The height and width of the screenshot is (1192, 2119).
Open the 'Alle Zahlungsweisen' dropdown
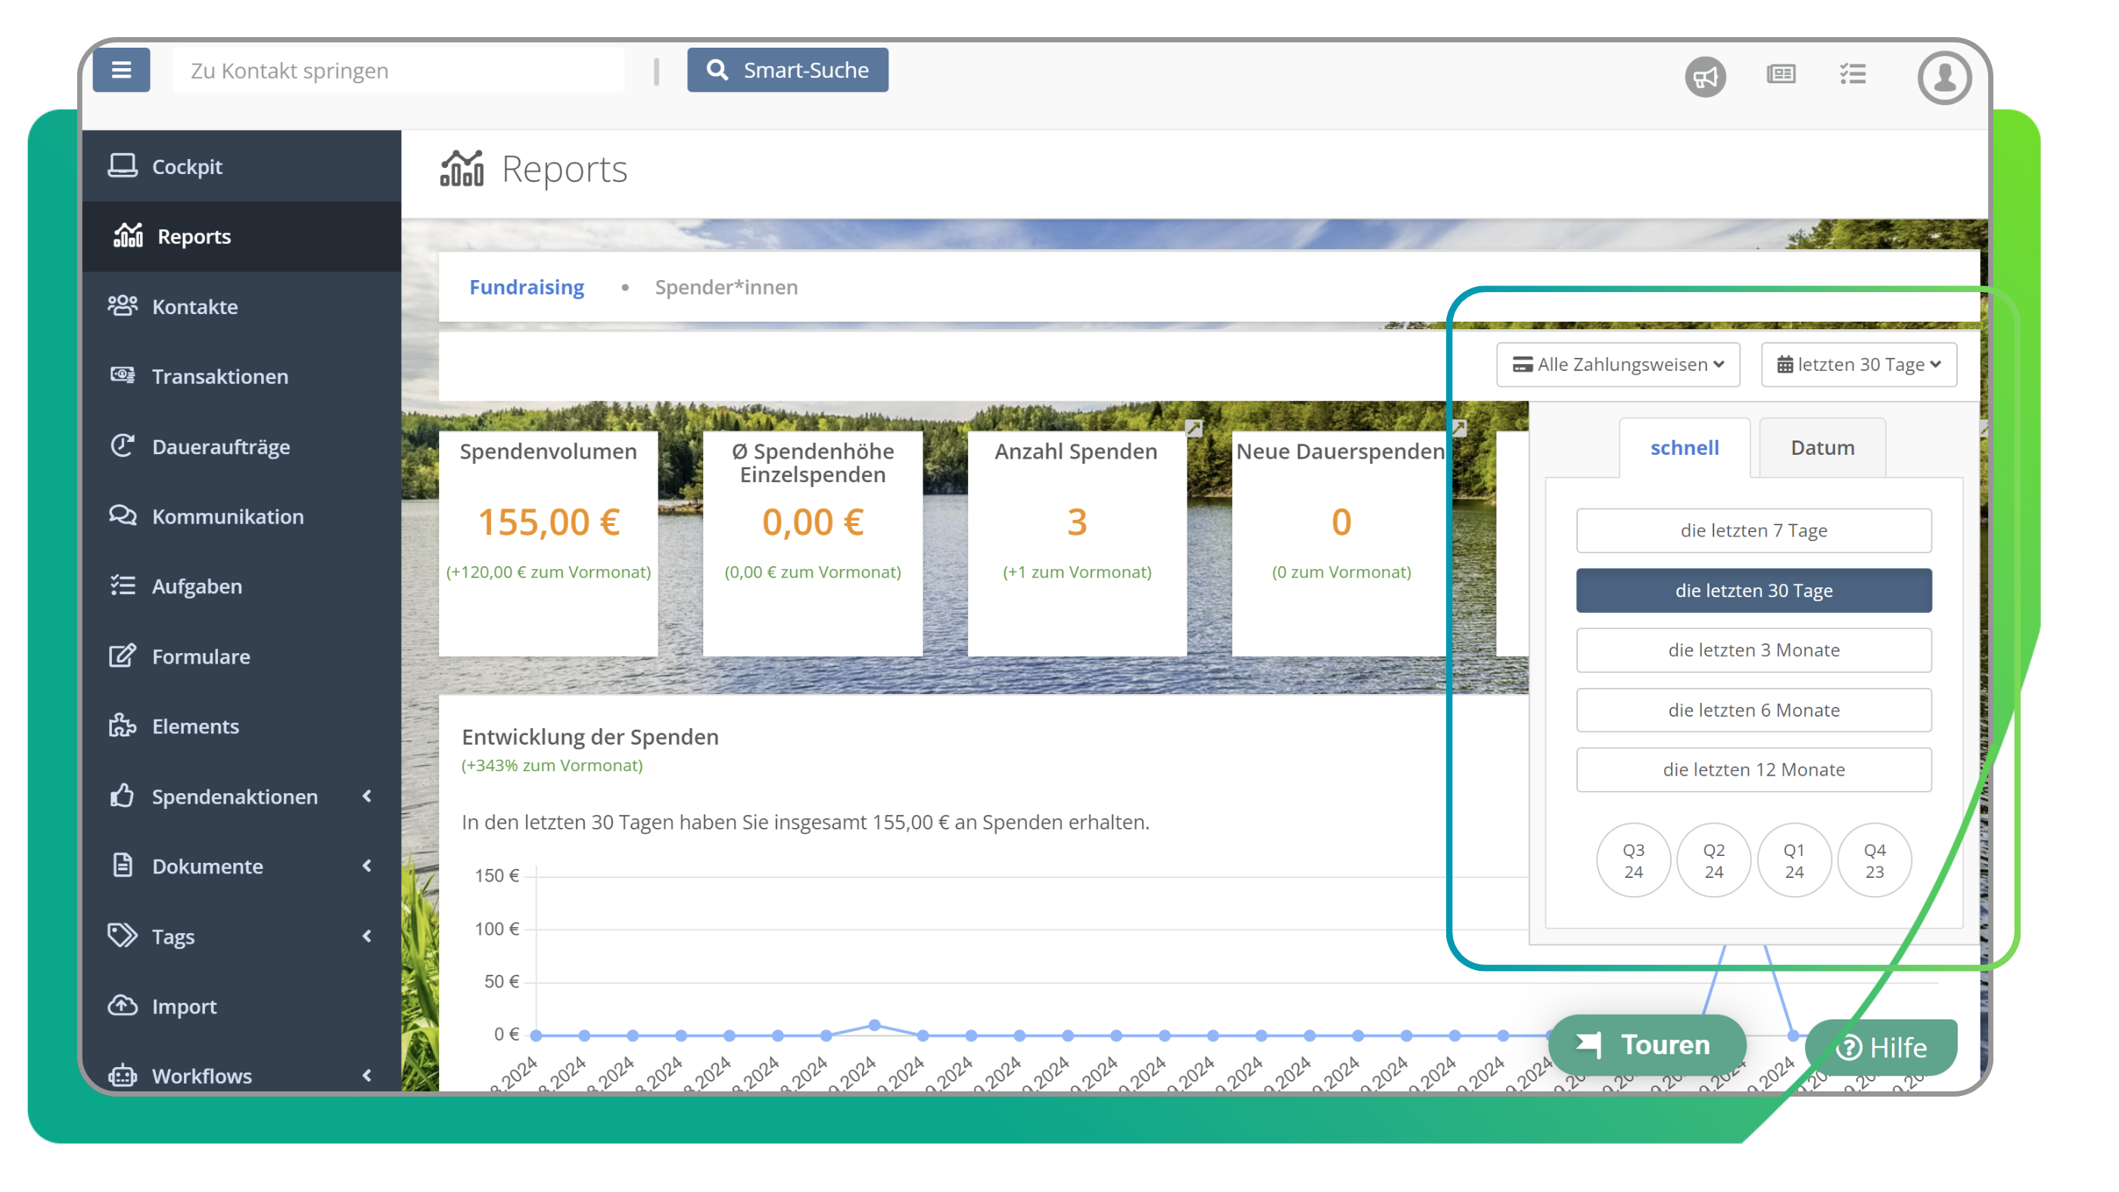coord(1617,365)
